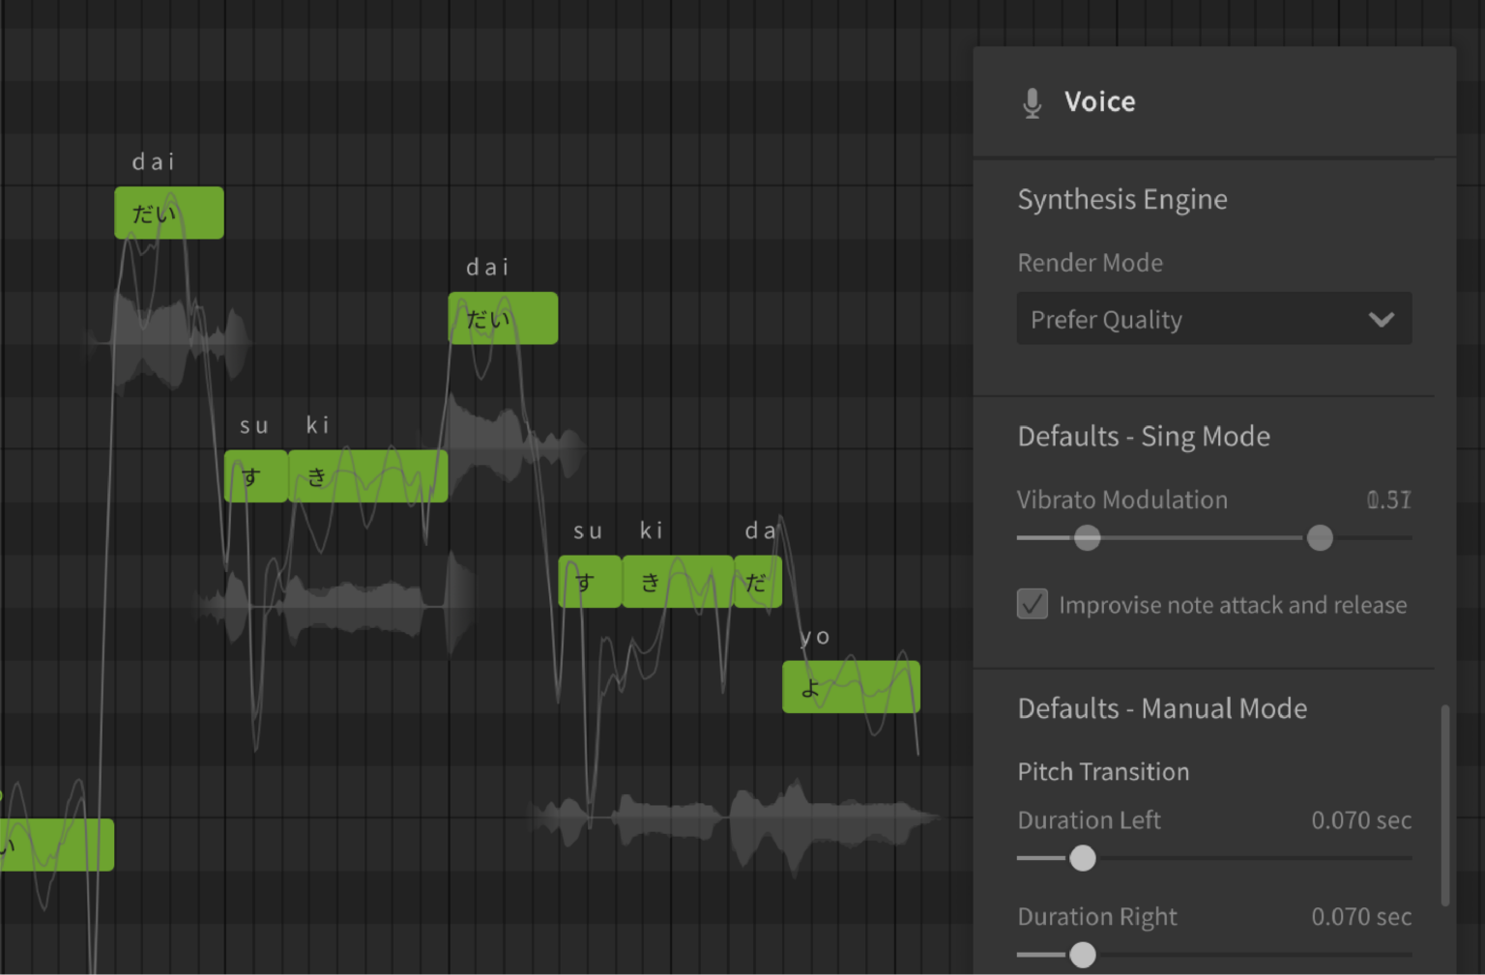Click the Vibrato Modulation value field
The image size is (1485, 975).
pos(1390,500)
